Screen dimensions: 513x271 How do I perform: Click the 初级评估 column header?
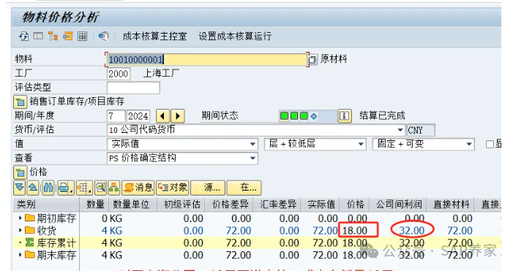click(x=181, y=205)
